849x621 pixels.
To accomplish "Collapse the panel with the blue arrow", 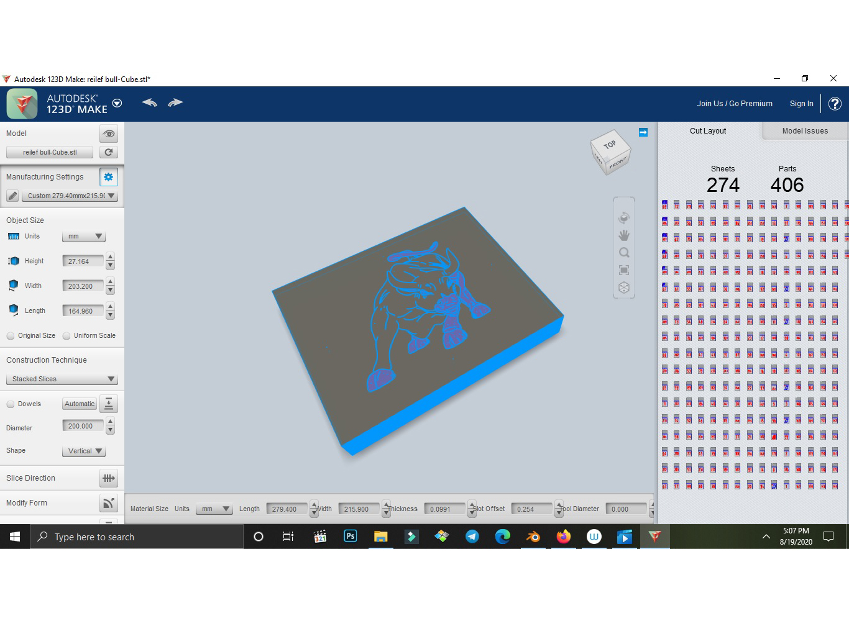I will tap(643, 132).
